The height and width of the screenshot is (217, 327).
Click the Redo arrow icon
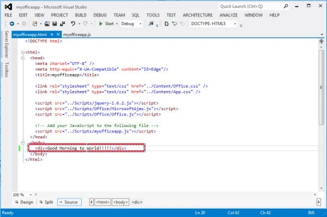tap(86, 24)
